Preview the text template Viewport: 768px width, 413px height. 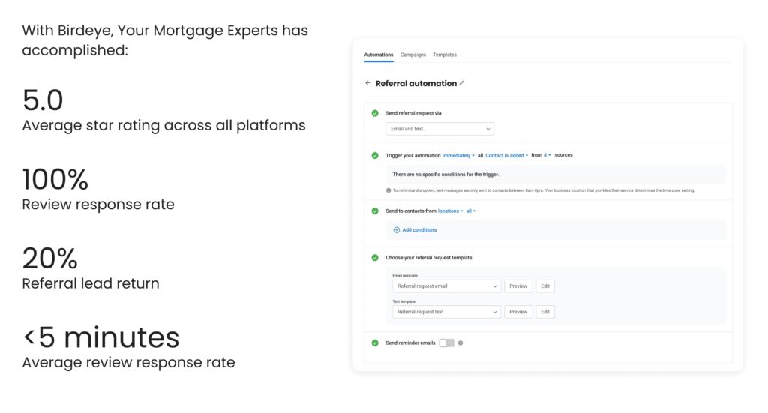coord(518,312)
